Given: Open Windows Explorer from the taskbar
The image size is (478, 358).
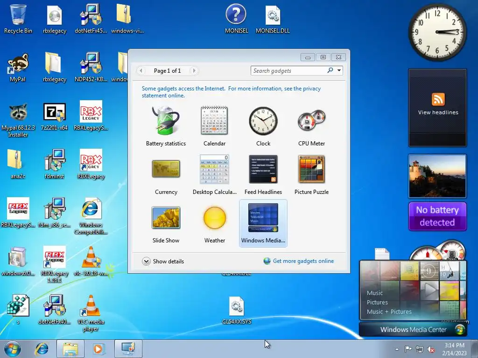Looking at the screenshot, I should pyautogui.click(x=70, y=349).
